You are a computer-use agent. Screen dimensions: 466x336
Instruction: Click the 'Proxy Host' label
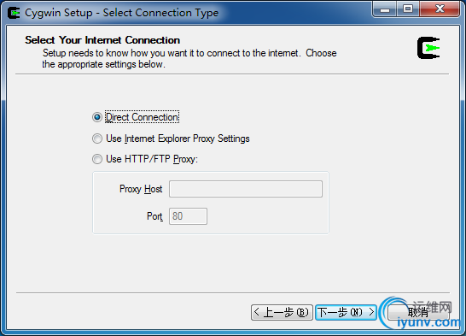coord(141,189)
